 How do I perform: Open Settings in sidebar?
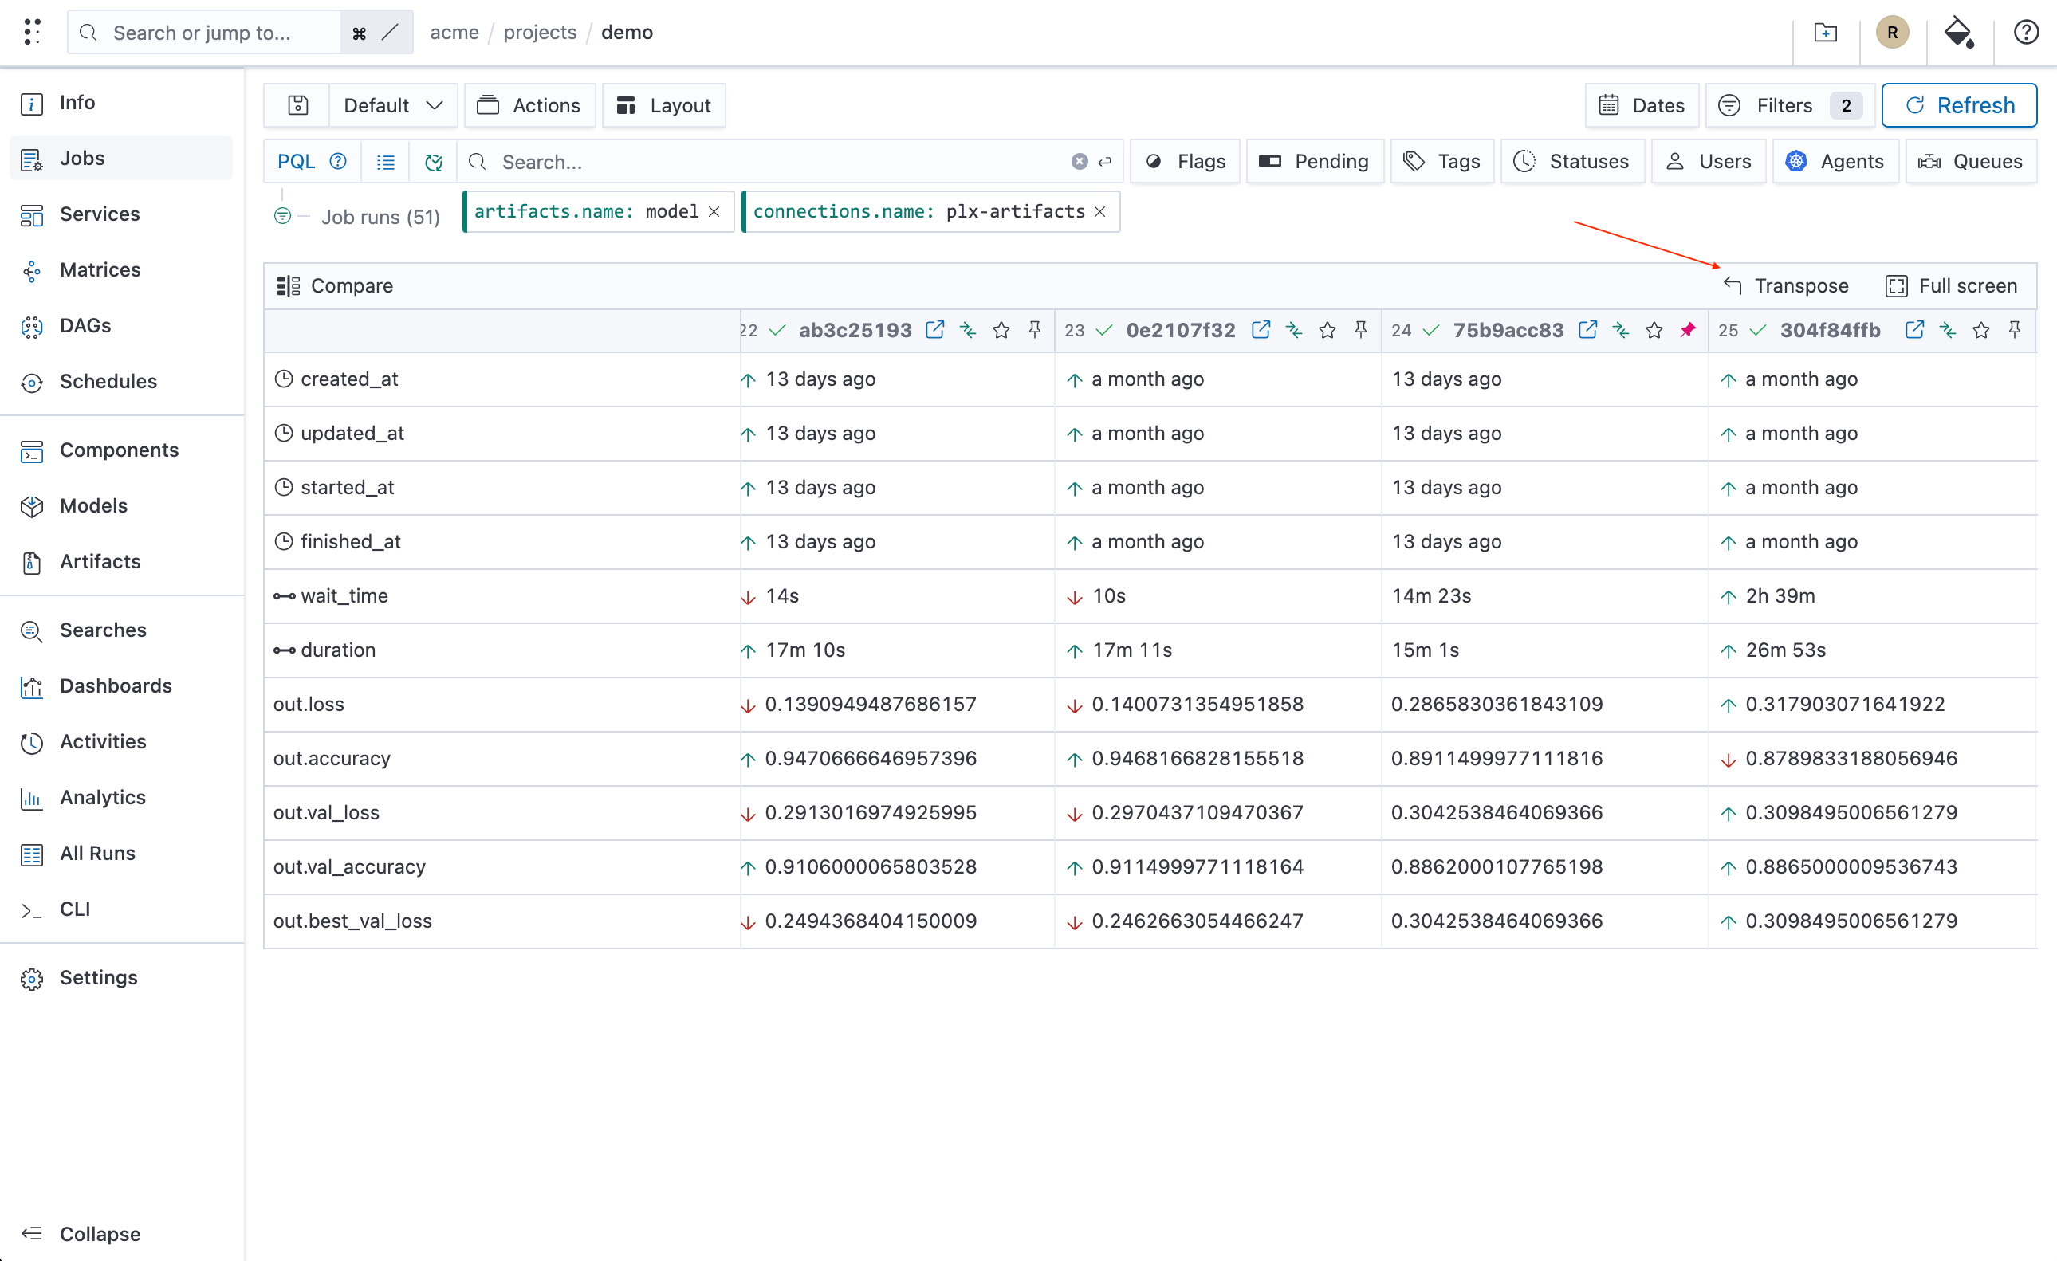click(x=121, y=978)
